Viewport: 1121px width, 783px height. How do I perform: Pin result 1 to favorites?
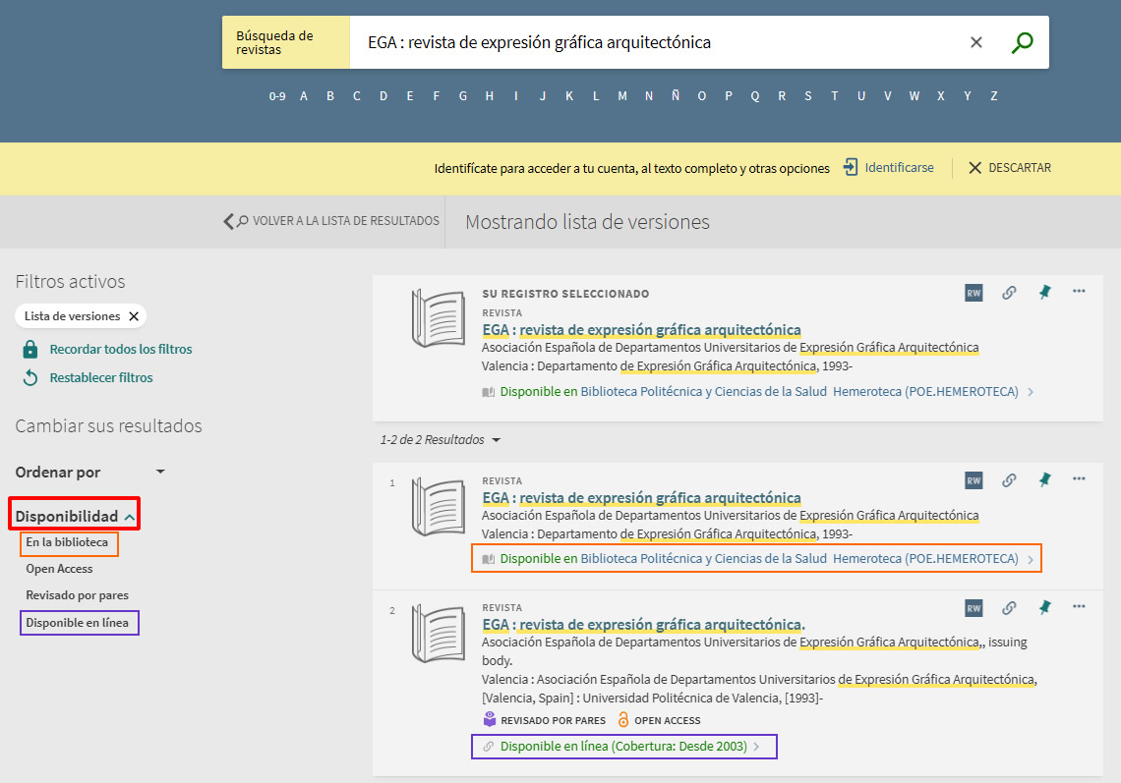click(1044, 480)
